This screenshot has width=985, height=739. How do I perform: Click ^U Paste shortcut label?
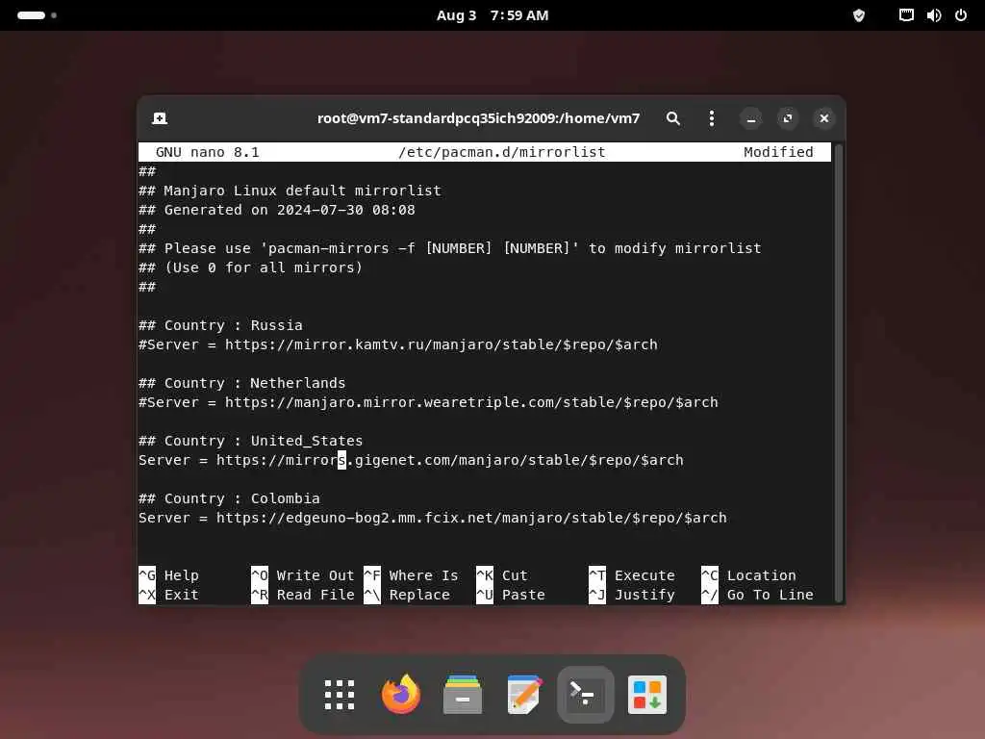[511, 595]
